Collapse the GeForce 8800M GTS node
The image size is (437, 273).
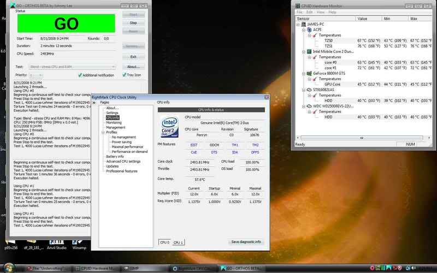tap(304, 73)
